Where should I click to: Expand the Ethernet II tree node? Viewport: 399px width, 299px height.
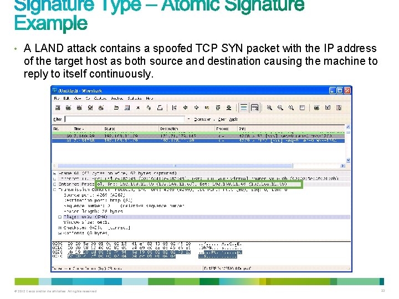point(54,179)
